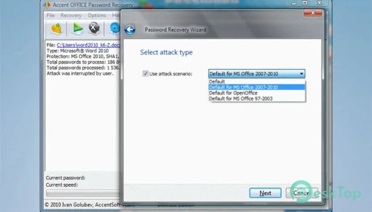The height and width of the screenshot is (212, 372).
Task: Open file toolbar icon in main window
Action: [56, 29]
